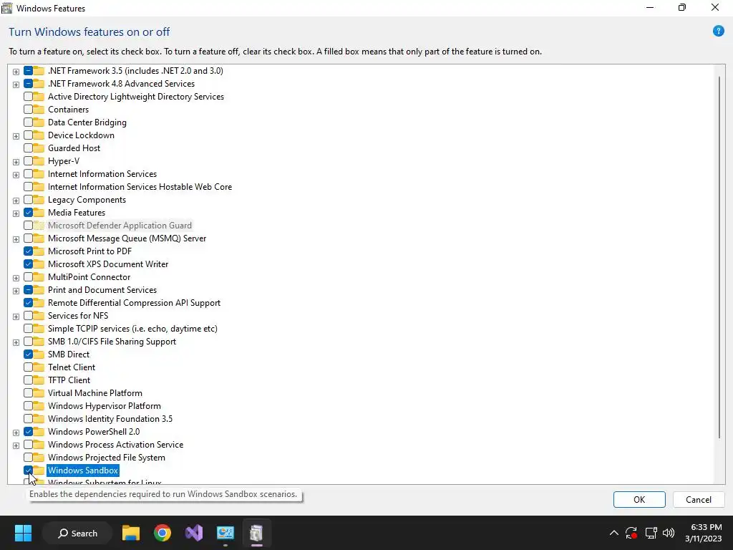Check the Hyper-V feature box
The width and height of the screenshot is (733, 550).
pyautogui.click(x=28, y=161)
